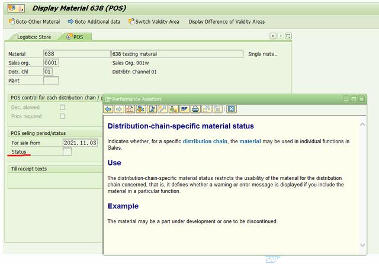Open Technical Information icon in Performance Assistant
Image resolution: width=379 pixels, height=264 pixels.
tap(141, 109)
